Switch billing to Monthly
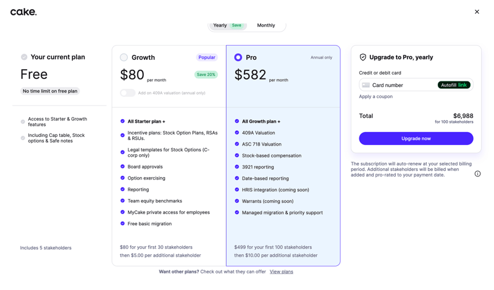This screenshot has width=494, height=290. pos(266,25)
